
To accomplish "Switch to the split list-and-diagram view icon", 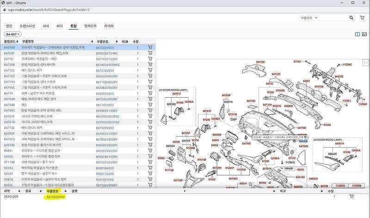I will (x=358, y=34).
